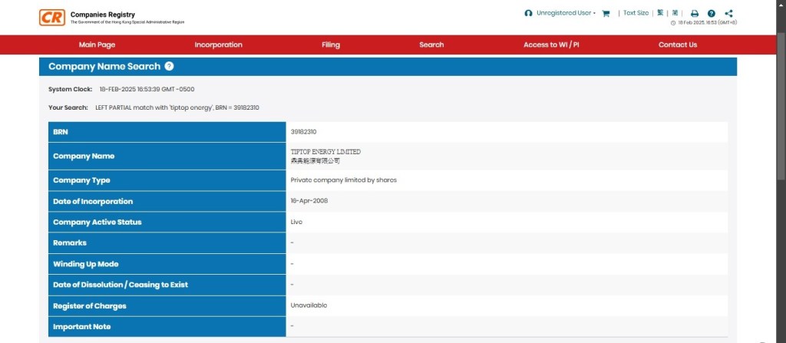Click the BRN value 39182310
The width and height of the screenshot is (786, 343).
coord(303,132)
